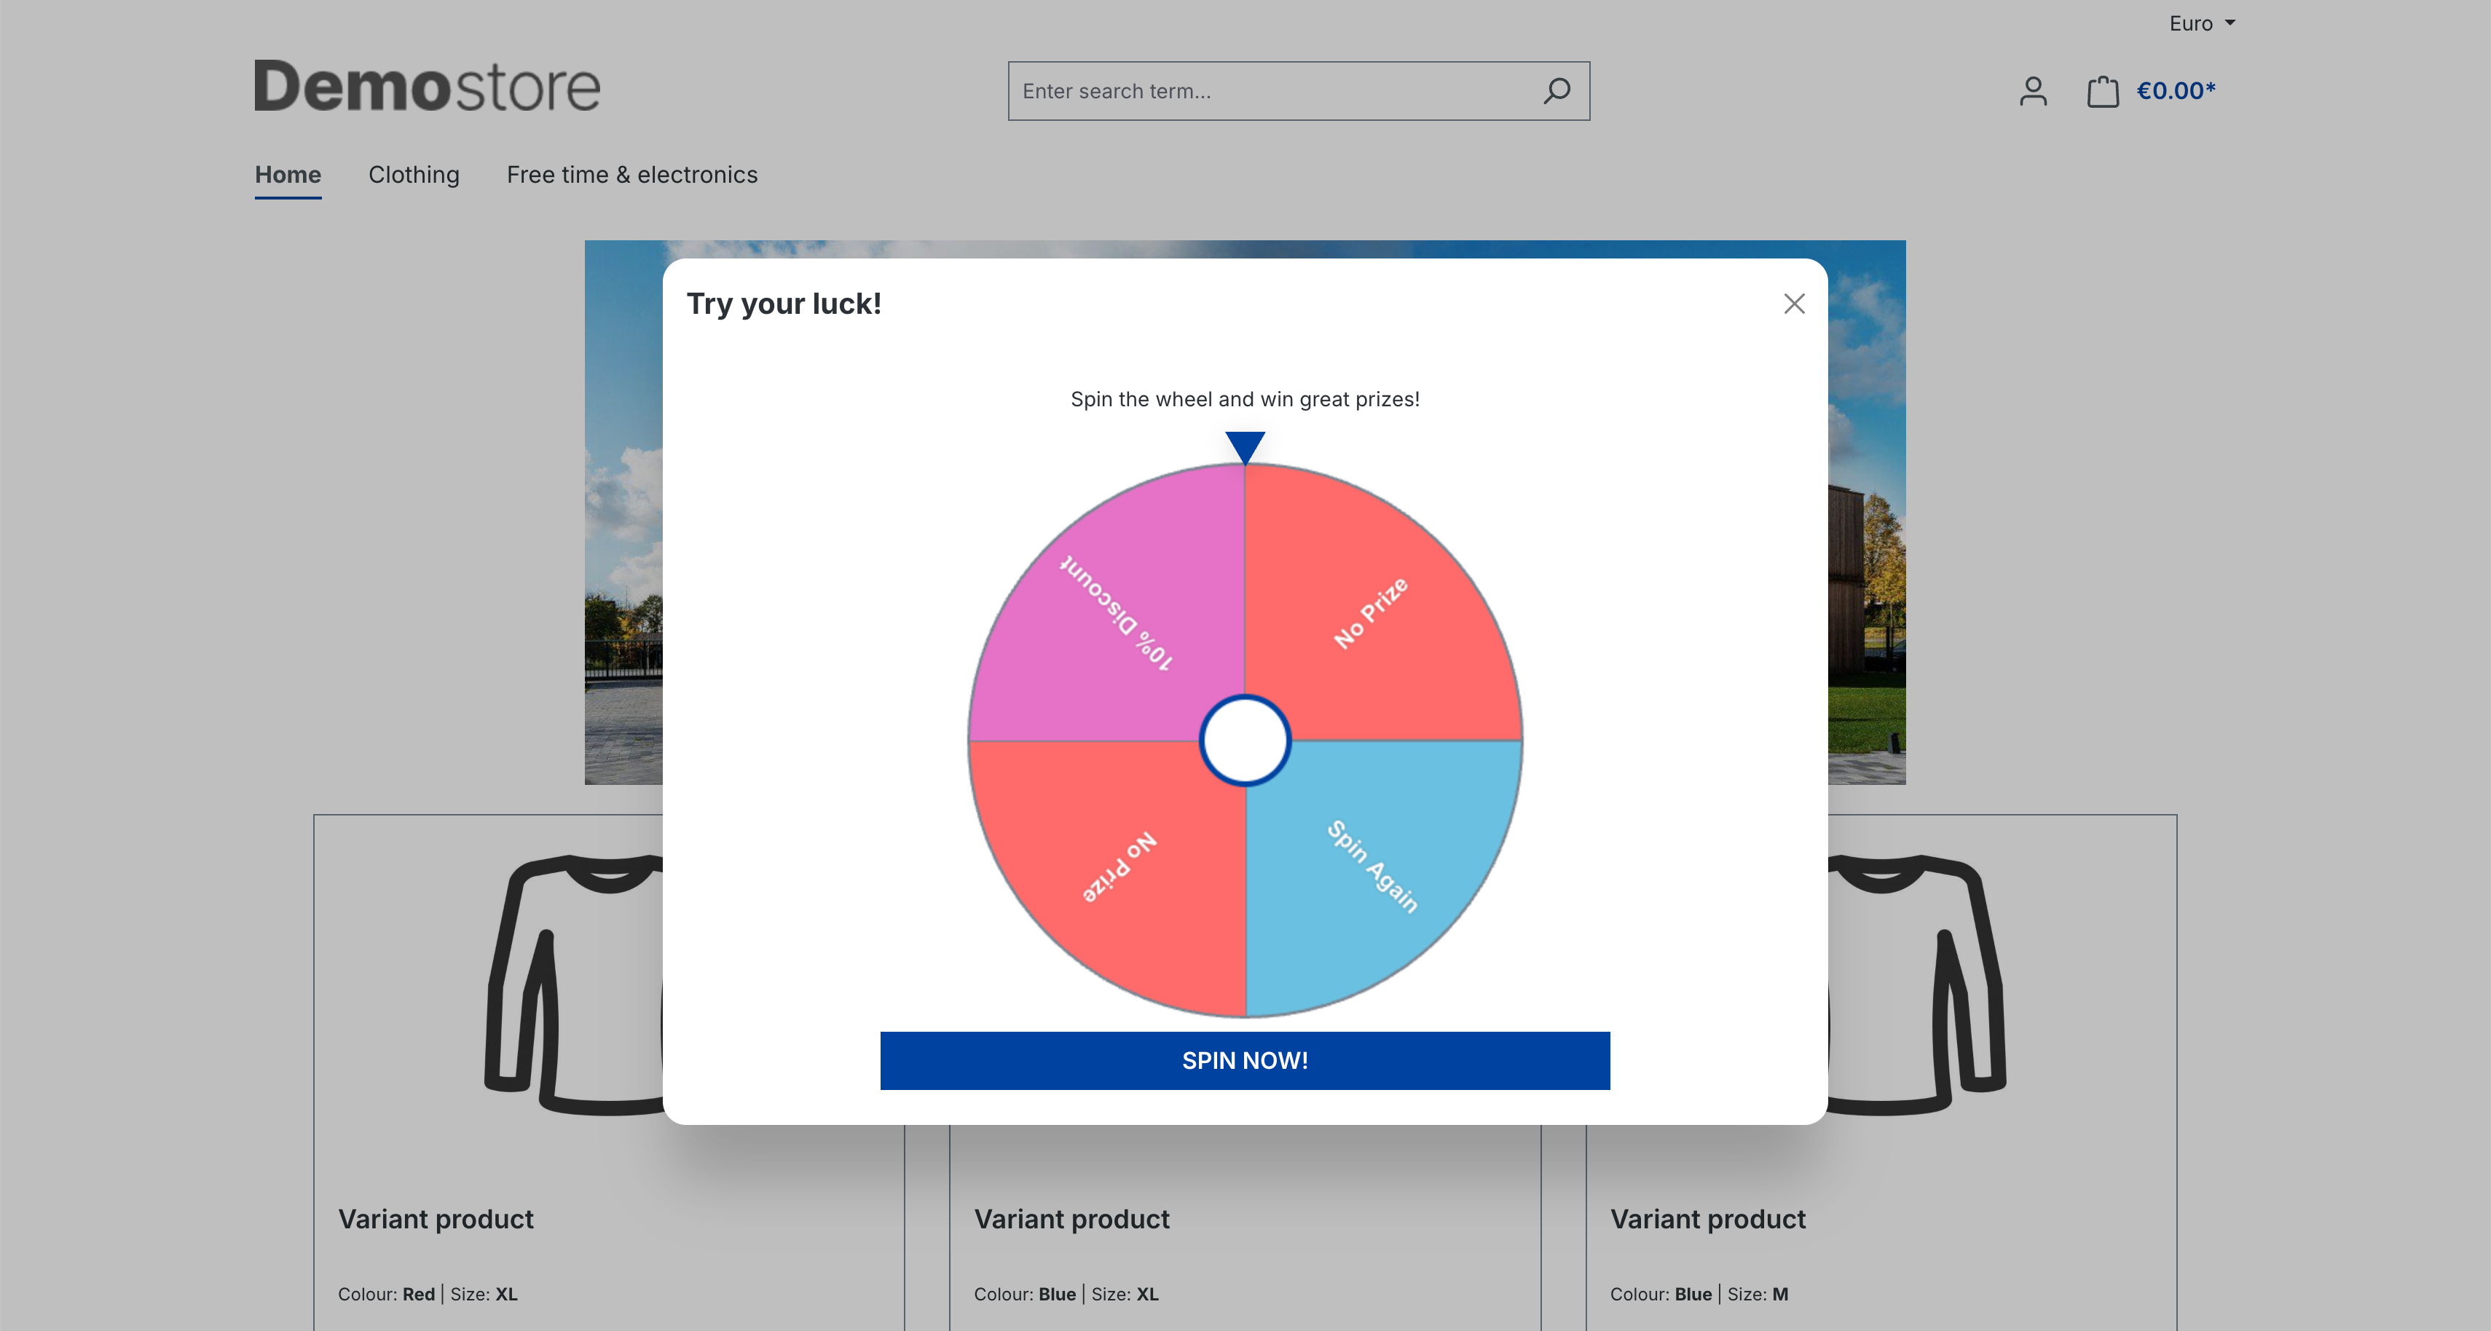The image size is (2491, 1331).
Task: Click the €0.00 cart total link
Action: [x=2175, y=91]
